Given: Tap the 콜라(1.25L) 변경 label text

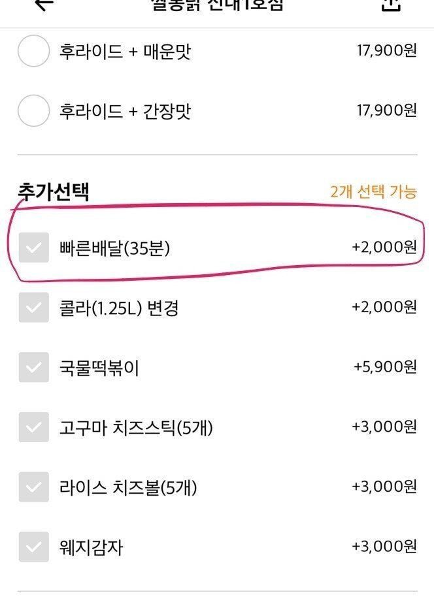Looking at the screenshot, I should (119, 308).
